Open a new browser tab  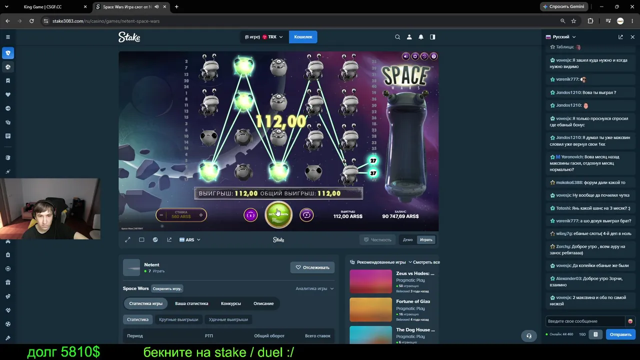tap(176, 7)
